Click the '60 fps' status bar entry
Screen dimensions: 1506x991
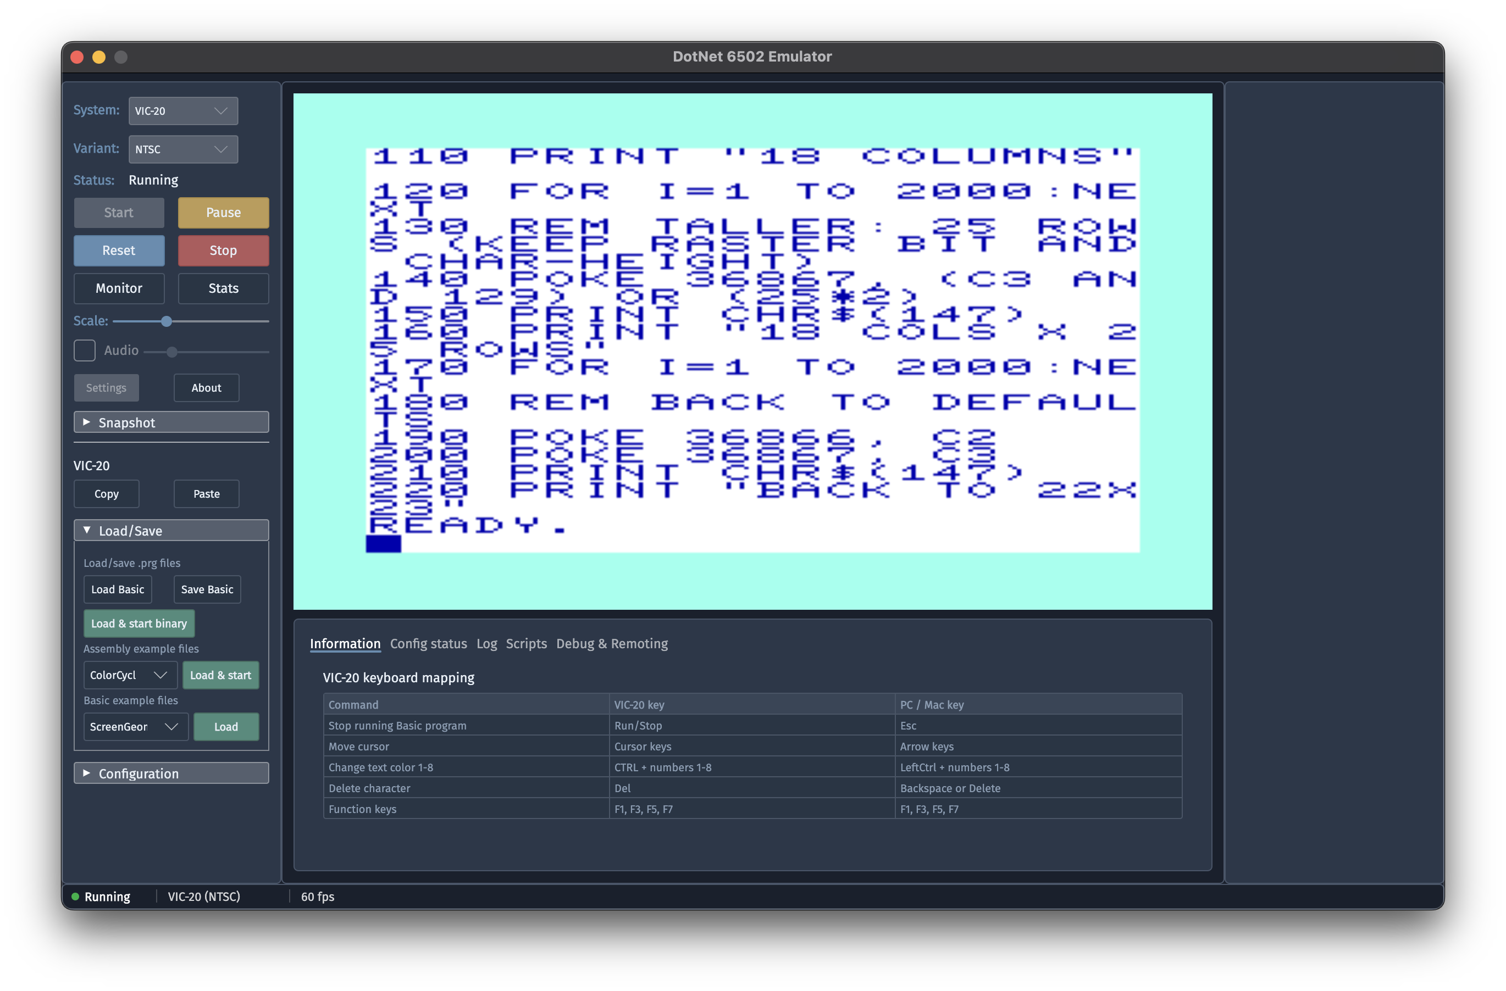pyautogui.click(x=318, y=897)
